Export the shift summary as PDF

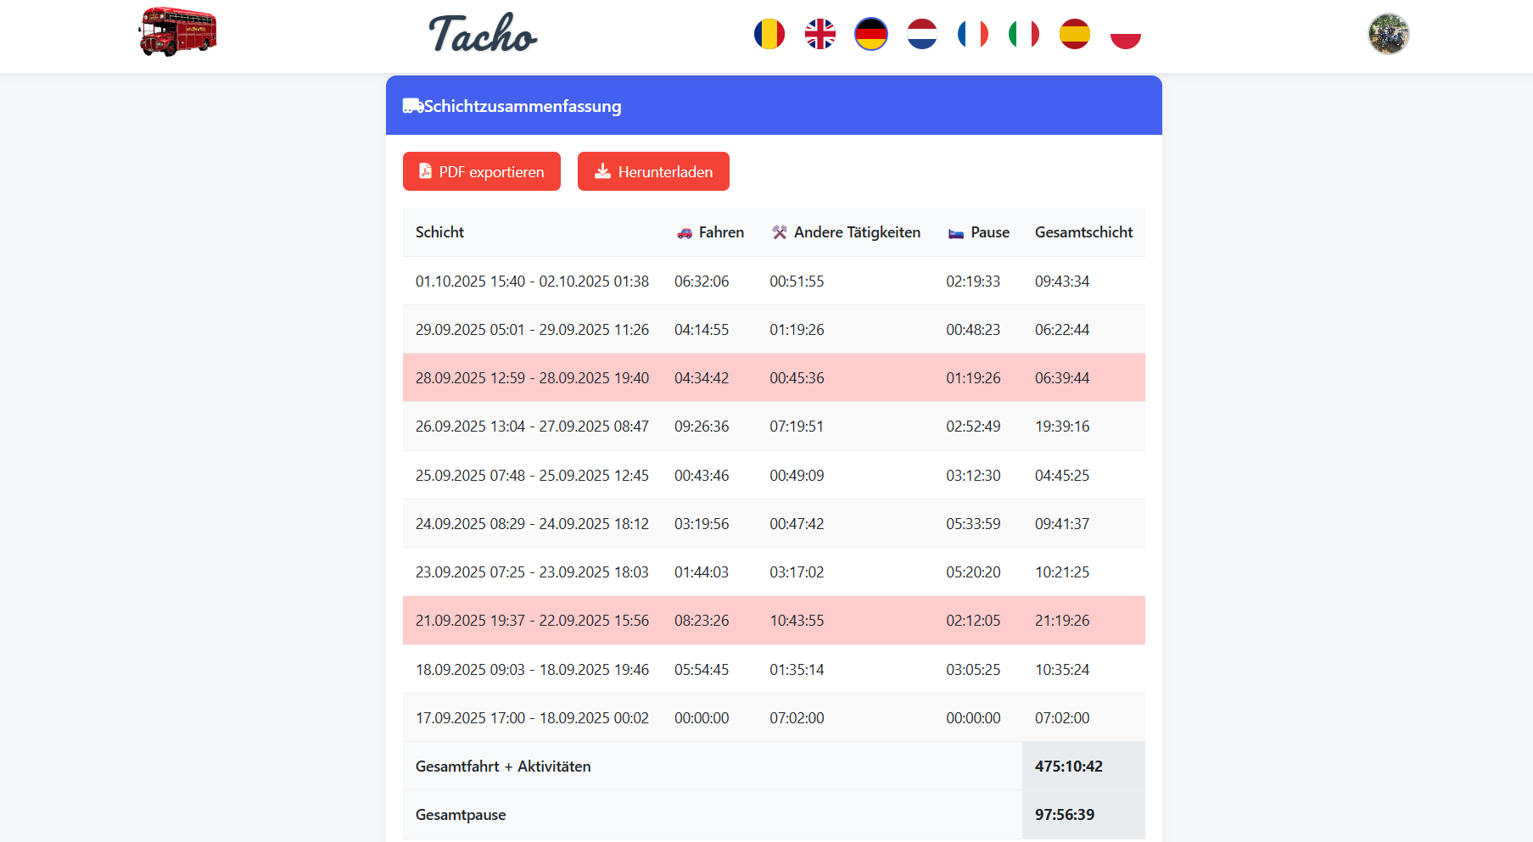pyautogui.click(x=481, y=171)
